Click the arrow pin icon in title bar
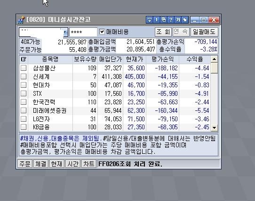The width and height of the screenshot is (255, 201). point(185,20)
